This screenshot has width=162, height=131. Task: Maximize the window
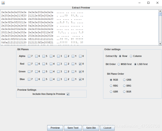click(148, 3)
